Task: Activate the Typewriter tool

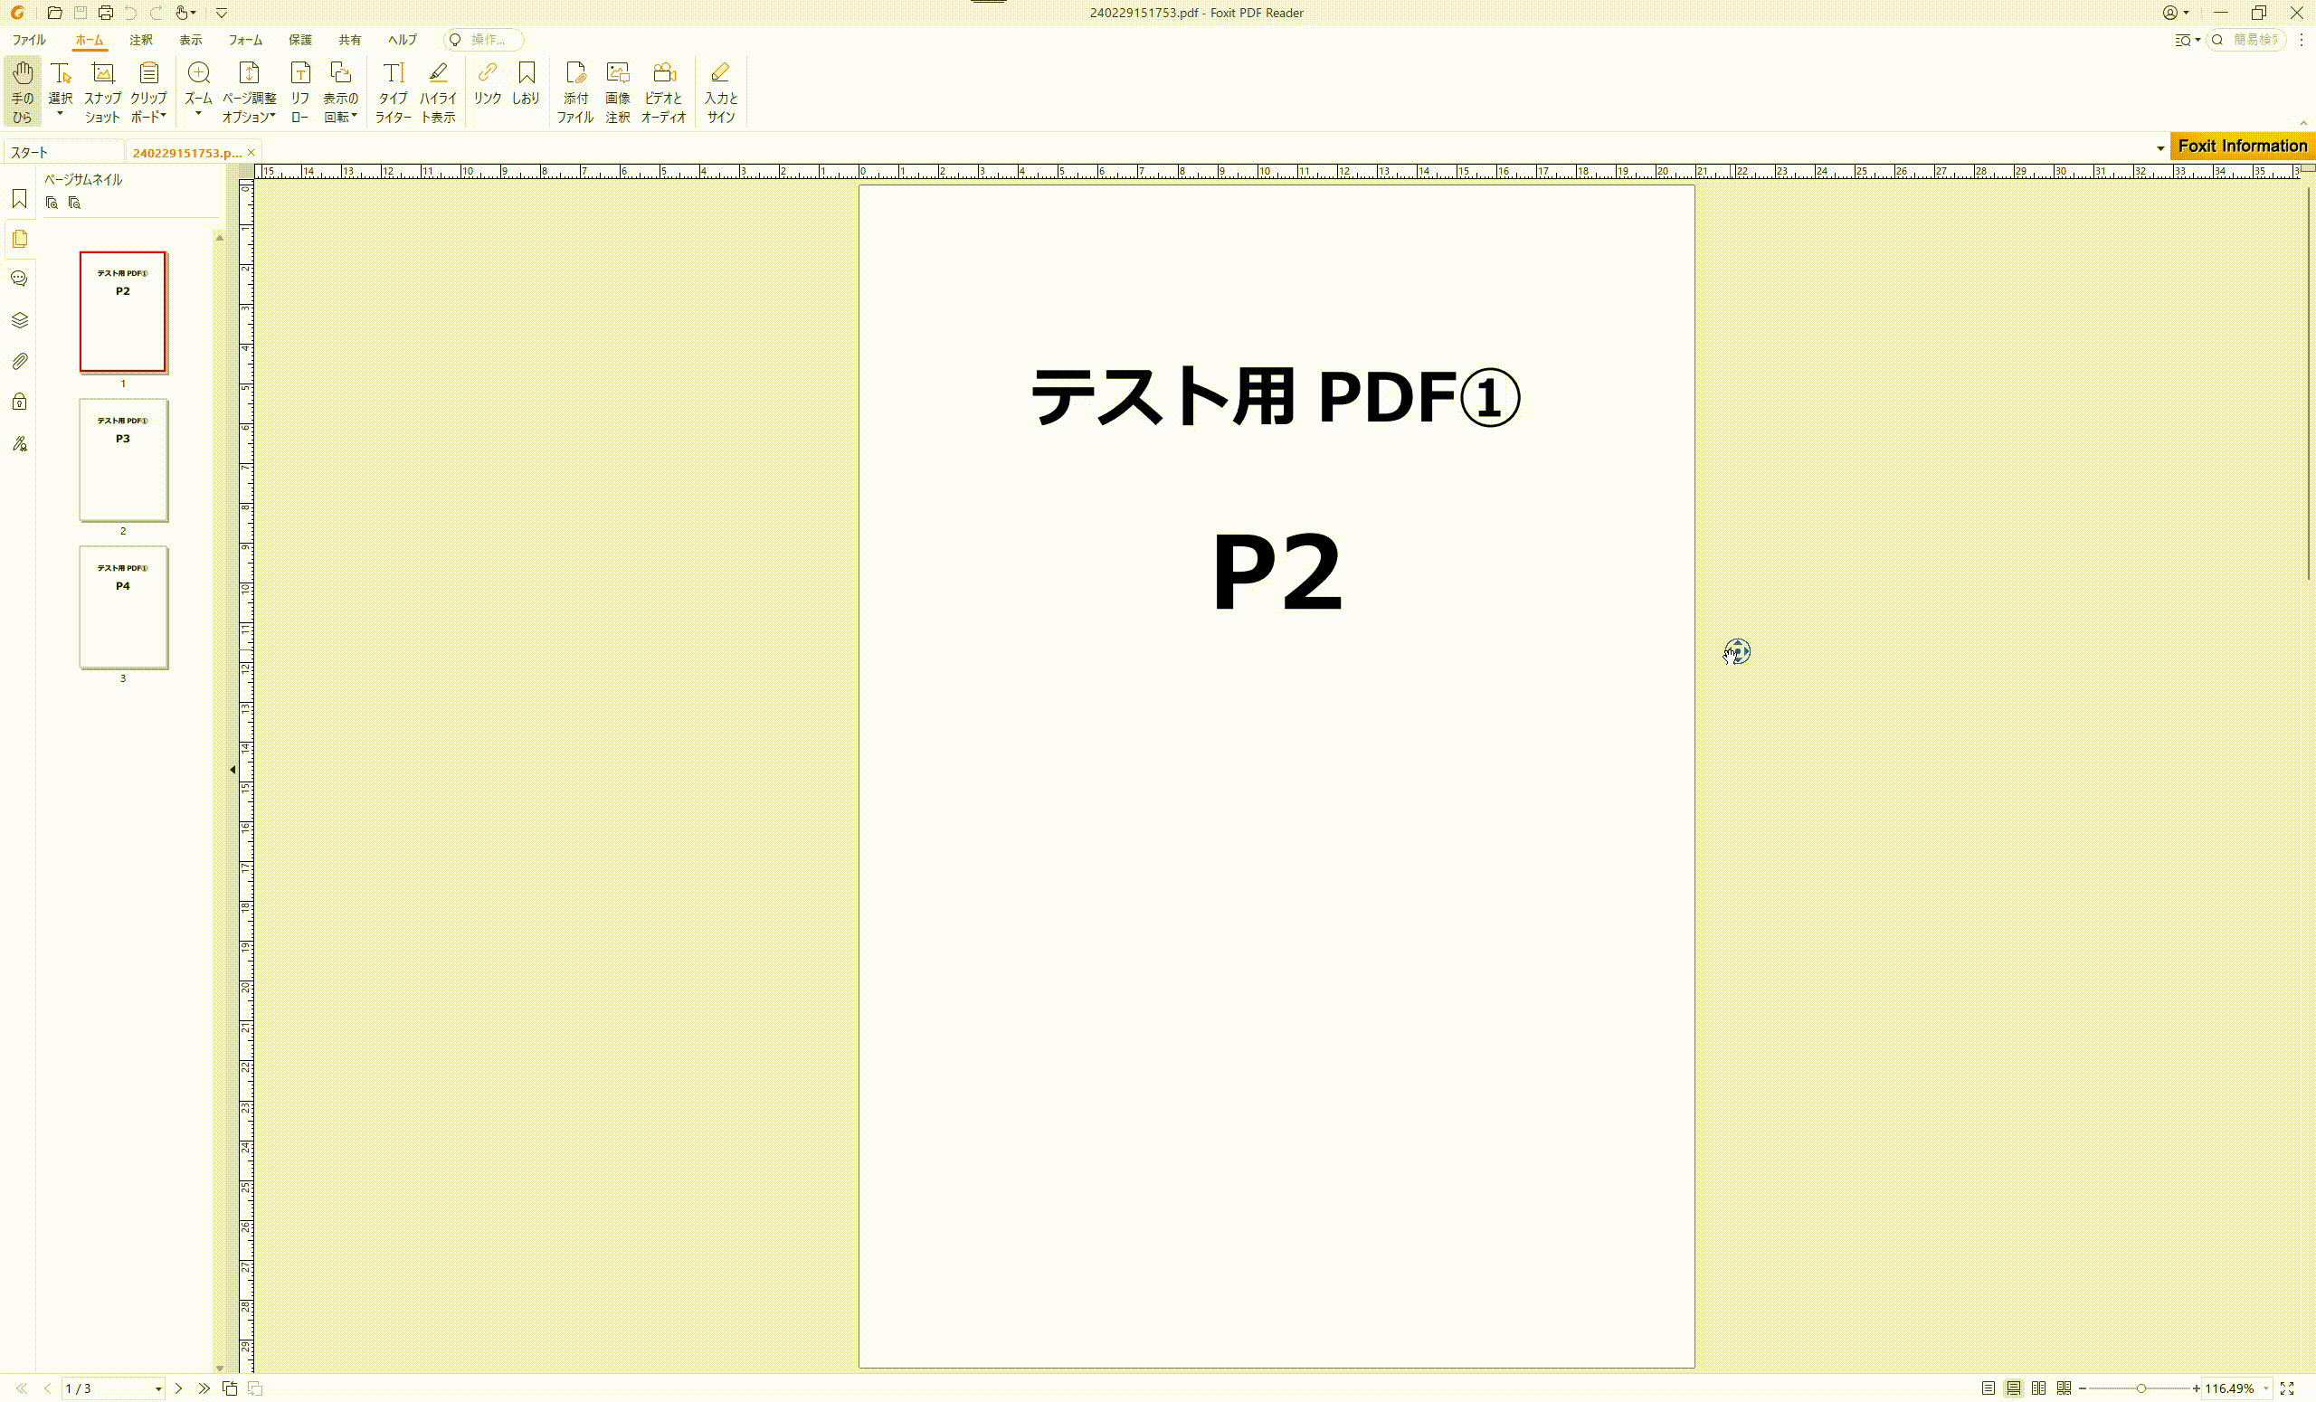Action: tap(393, 91)
